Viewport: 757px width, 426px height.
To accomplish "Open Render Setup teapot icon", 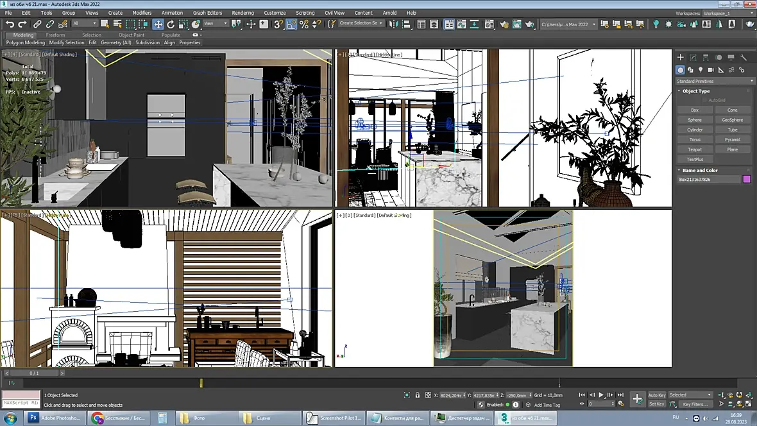I will coord(504,24).
